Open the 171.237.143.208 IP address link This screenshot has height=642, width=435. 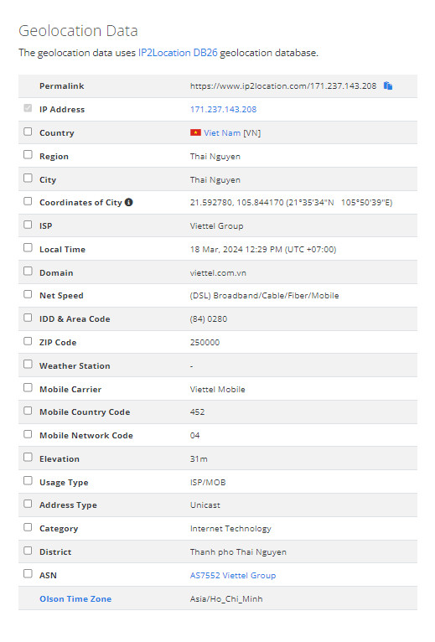tap(223, 109)
